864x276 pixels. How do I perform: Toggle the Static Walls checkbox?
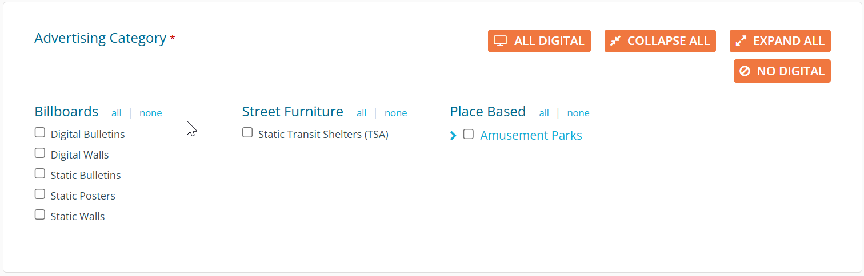click(x=40, y=215)
